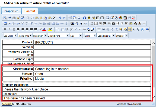Open the Image Manager
This screenshot has width=156, height=107.
107,18
